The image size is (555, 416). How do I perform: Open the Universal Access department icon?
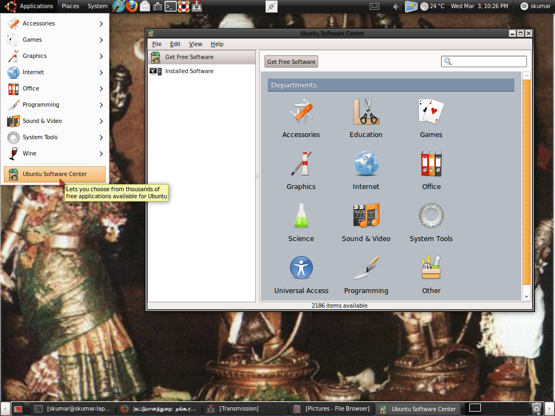pyautogui.click(x=301, y=268)
